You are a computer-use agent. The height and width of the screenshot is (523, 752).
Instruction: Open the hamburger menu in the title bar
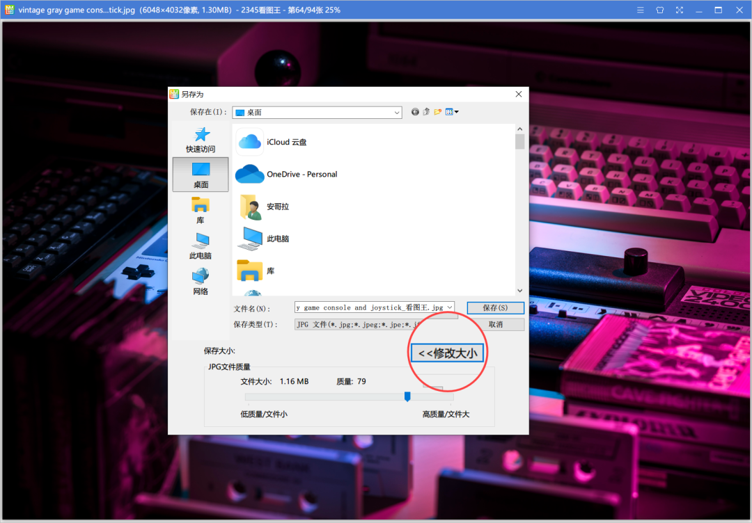pyautogui.click(x=640, y=10)
